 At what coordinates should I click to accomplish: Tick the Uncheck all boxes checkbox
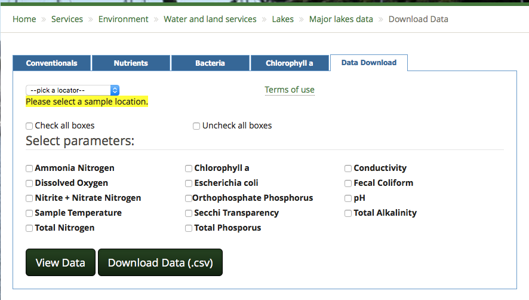point(196,126)
